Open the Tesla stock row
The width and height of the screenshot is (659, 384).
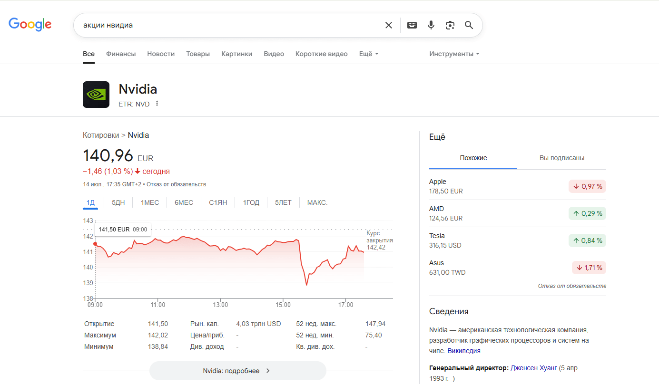click(518, 240)
